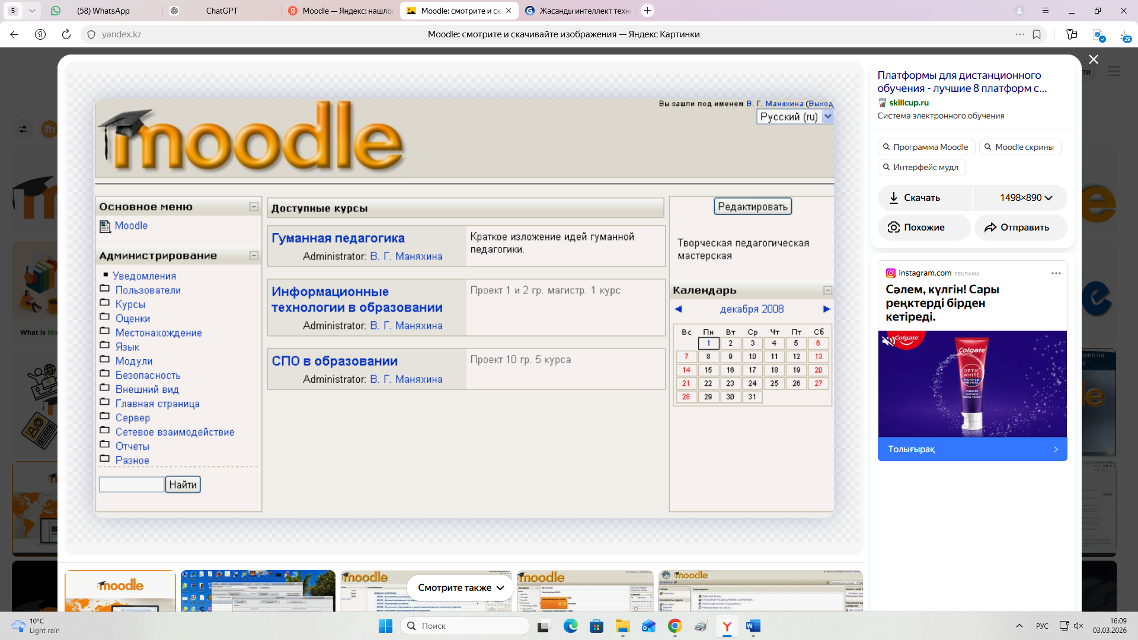Open a new browser tab
This screenshot has height=640, width=1138.
[648, 11]
